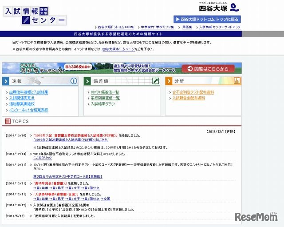Click the TOPICS heading
This screenshot has height=227, width=284.
tap(20, 121)
